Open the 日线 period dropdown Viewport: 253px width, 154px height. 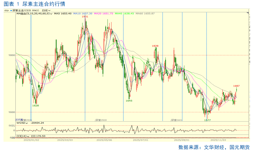point(46,11)
